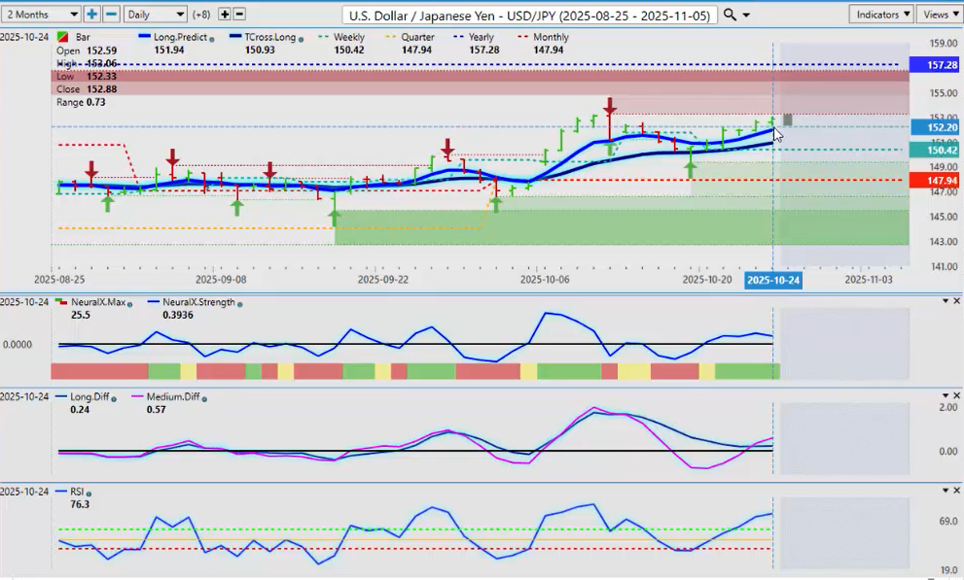This screenshot has width=964, height=580.
Task: Close the Long.Diff indicator panel
Action: pos(955,395)
